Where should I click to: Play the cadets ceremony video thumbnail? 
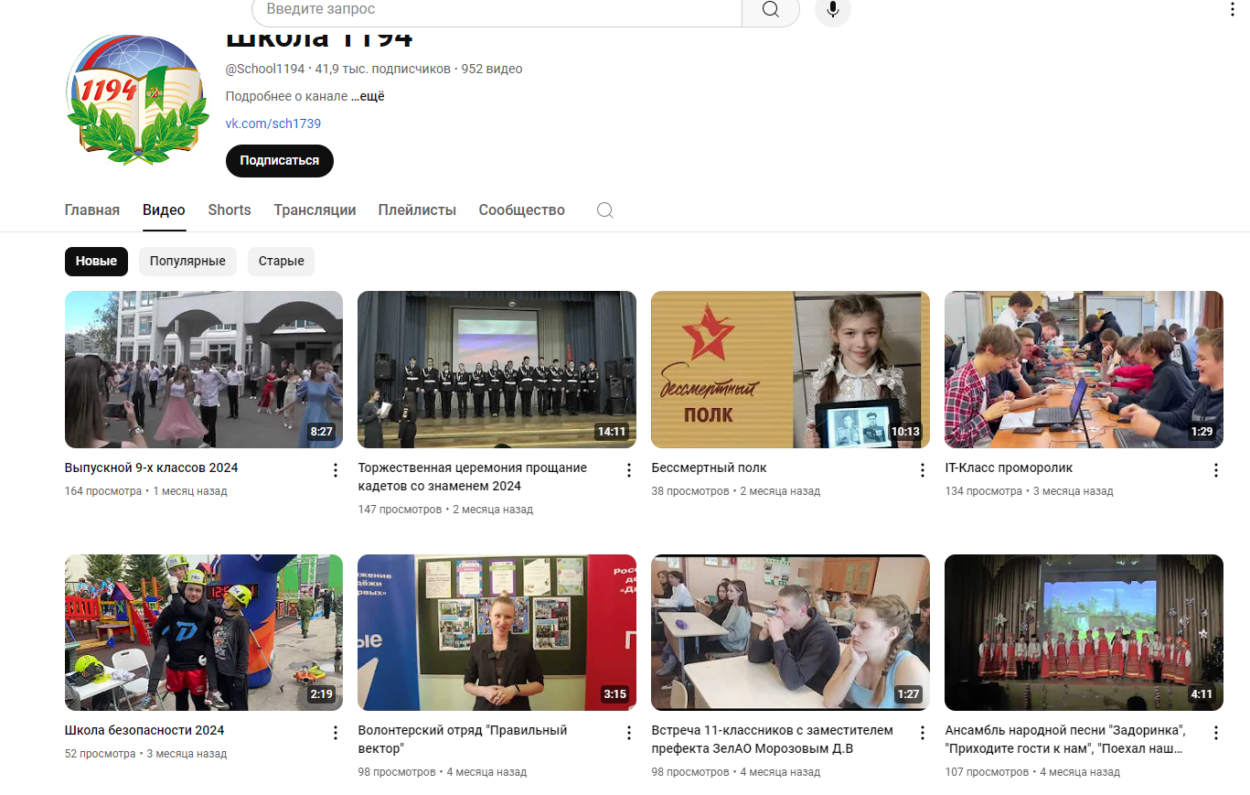(497, 370)
